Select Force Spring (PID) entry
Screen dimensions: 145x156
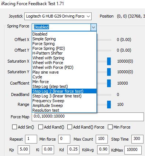(x=64, y=48)
